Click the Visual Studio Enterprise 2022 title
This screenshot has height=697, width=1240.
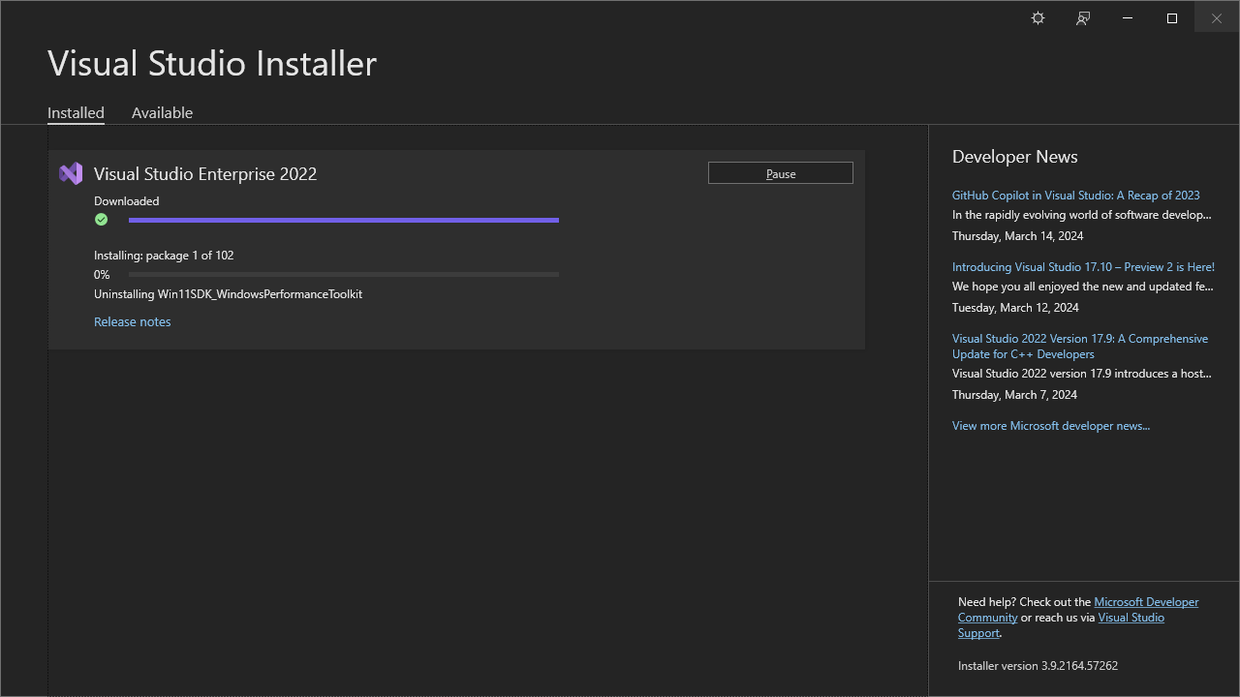pyautogui.click(x=204, y=174)
